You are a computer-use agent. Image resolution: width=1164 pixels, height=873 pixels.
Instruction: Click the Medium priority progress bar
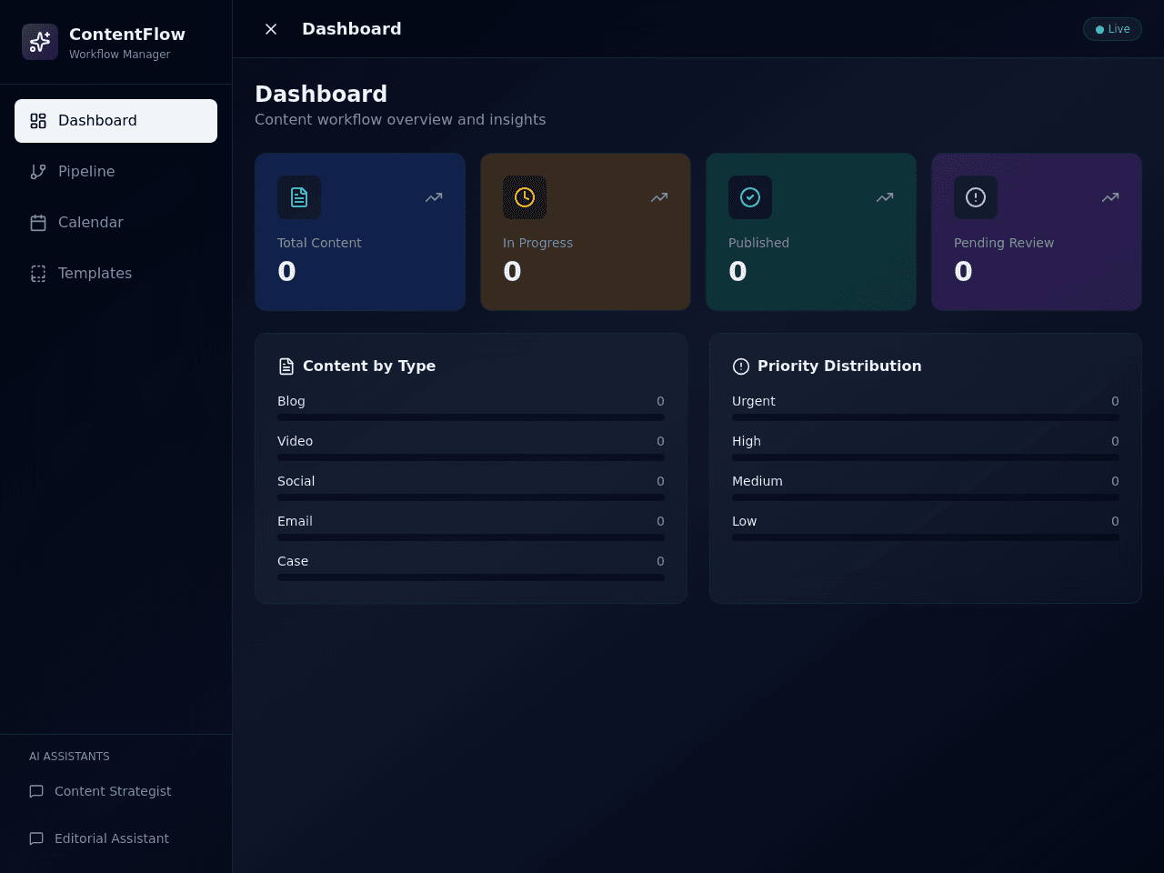(x=926, y=497)
